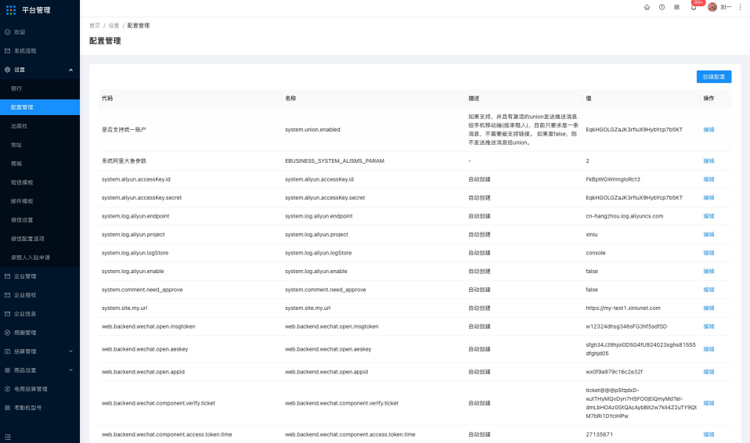Click the 欢迎 sidebar icon

7,32
